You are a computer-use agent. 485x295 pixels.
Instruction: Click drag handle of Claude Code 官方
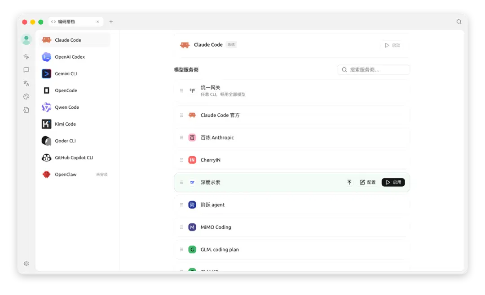(181, 115)
